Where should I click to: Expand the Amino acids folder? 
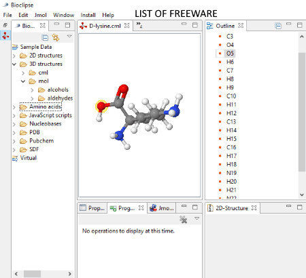(x=14, y=107)
